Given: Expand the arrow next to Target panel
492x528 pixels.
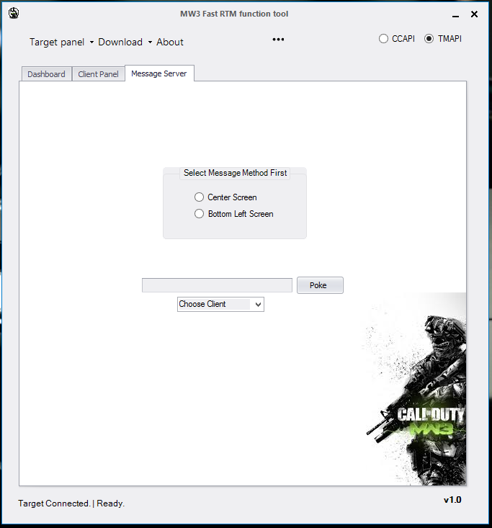Looking at the screenshot, I should tap(91, 42).
